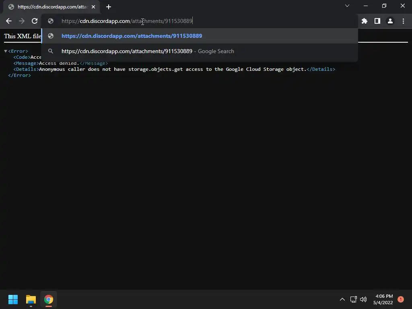The height and width of the screenshot is (309, 412).
Task: Open File Explorer from the taskbar
Action: 31,299
